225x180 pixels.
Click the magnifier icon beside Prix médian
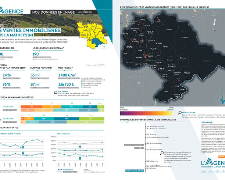click(x=56, y=93)
